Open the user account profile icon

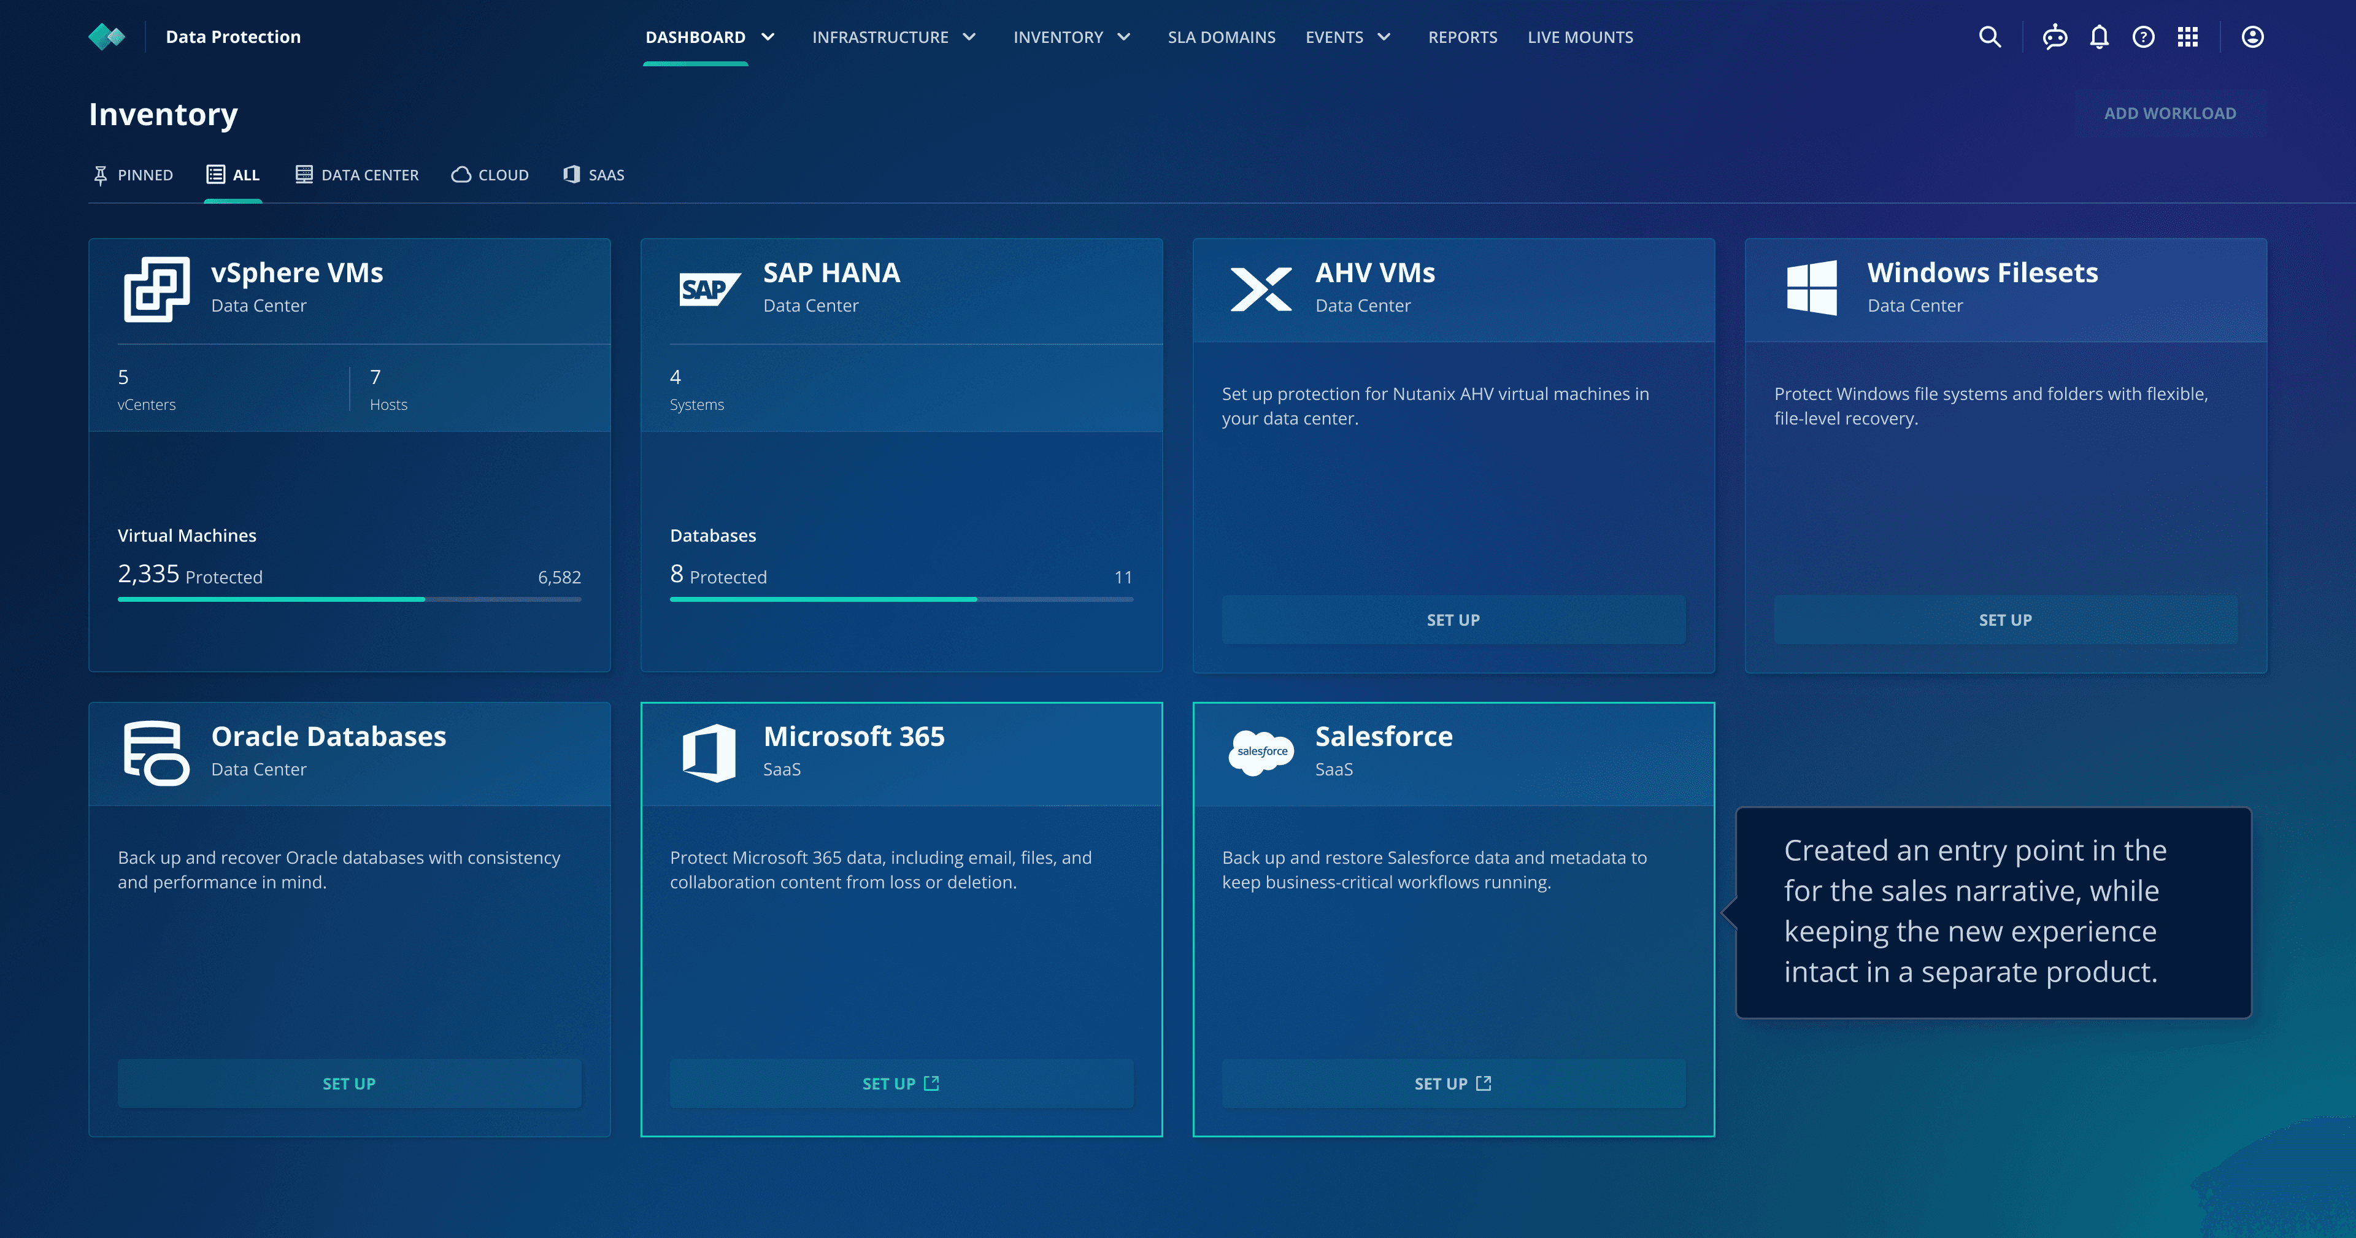click(2253, 37)
